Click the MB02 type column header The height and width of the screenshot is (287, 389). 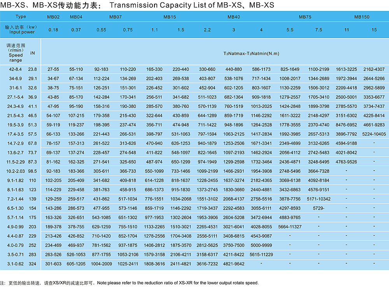pyautogui.click(x=53, y=17)
